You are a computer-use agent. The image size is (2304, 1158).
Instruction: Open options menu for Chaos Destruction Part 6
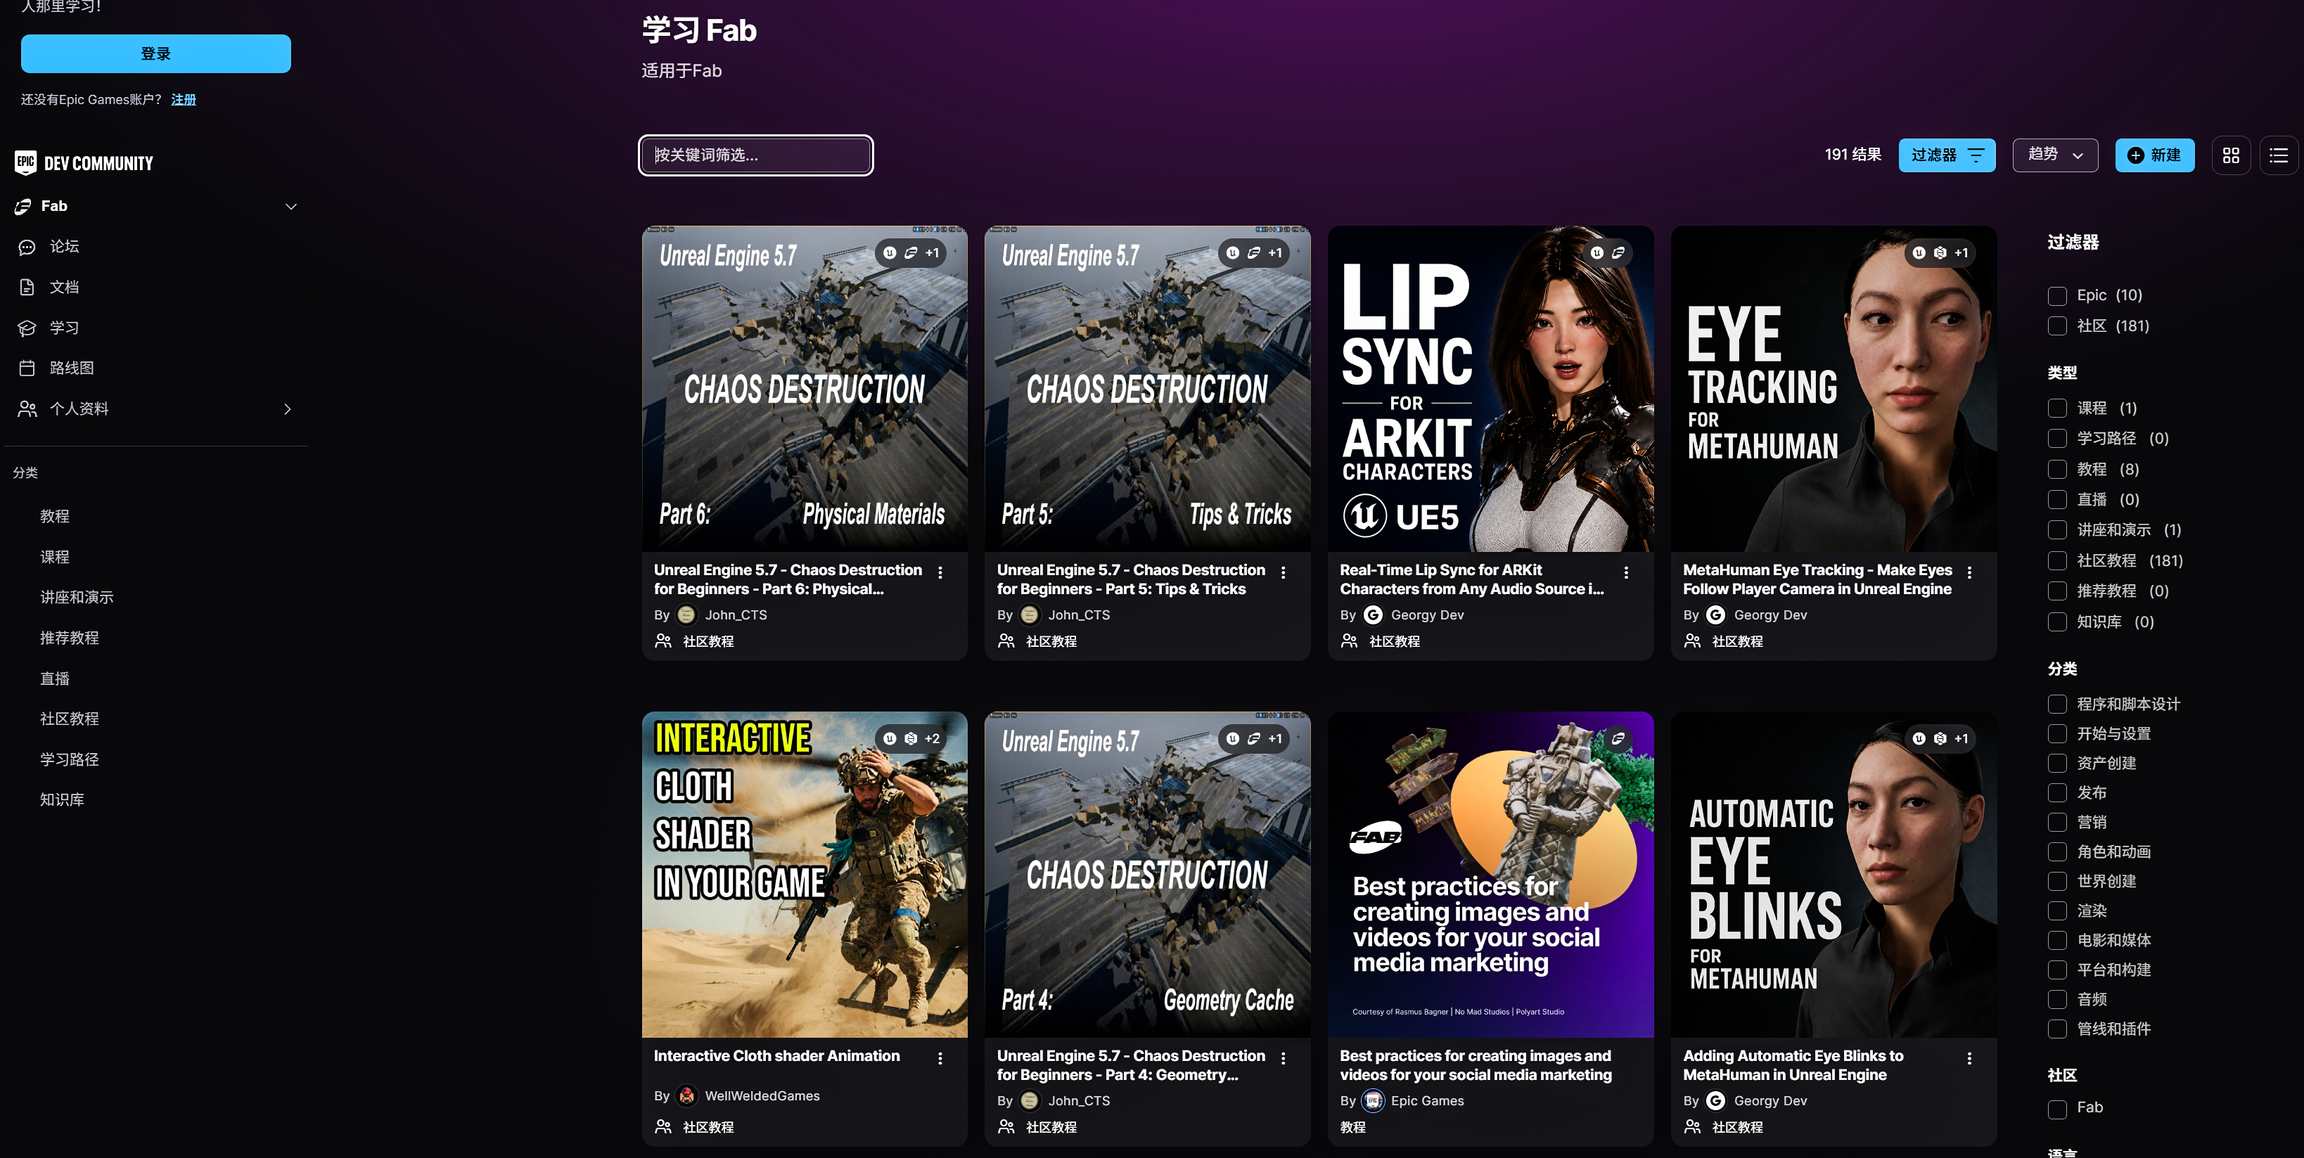point(940,572)
